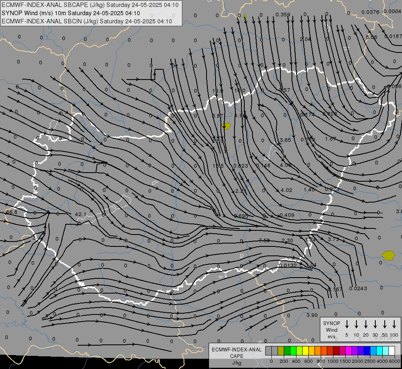The height and width of the screenshot is (369, 402).
Task: Click the 1.40 CAPE value on map
Action: point(309,189)
